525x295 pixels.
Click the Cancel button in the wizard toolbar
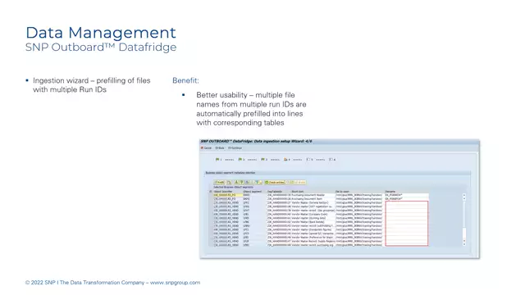click(206, 147)
